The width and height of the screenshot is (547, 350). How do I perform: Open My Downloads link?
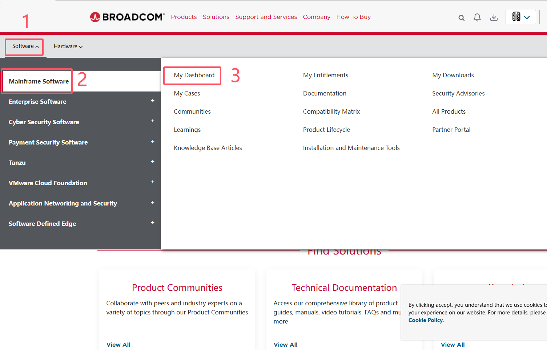pos(453,75)
